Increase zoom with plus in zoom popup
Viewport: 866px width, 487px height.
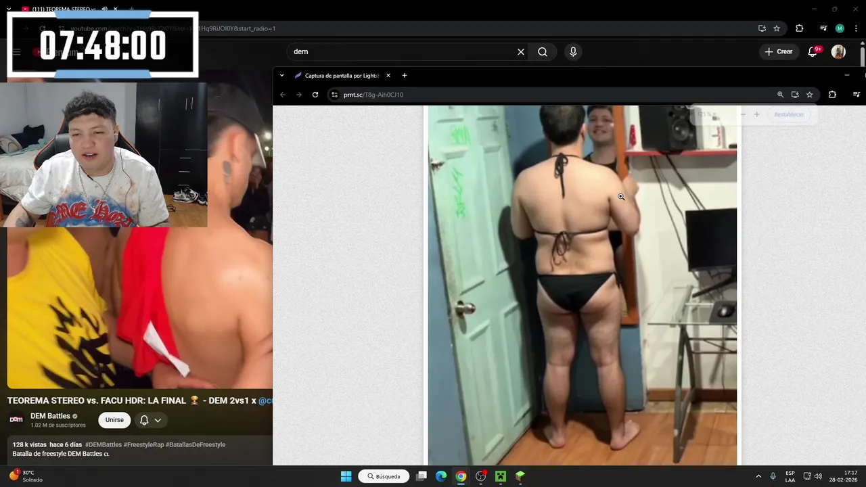756,114
